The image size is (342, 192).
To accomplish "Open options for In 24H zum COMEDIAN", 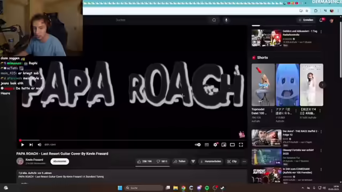I will click(321, 170).
